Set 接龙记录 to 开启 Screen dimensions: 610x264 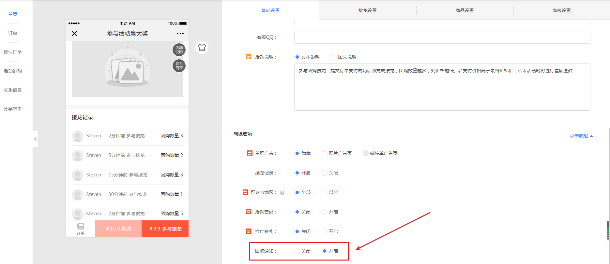(297, 173)
